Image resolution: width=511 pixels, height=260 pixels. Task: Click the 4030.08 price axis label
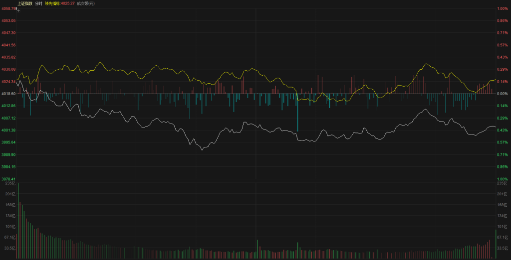(8, 69)
